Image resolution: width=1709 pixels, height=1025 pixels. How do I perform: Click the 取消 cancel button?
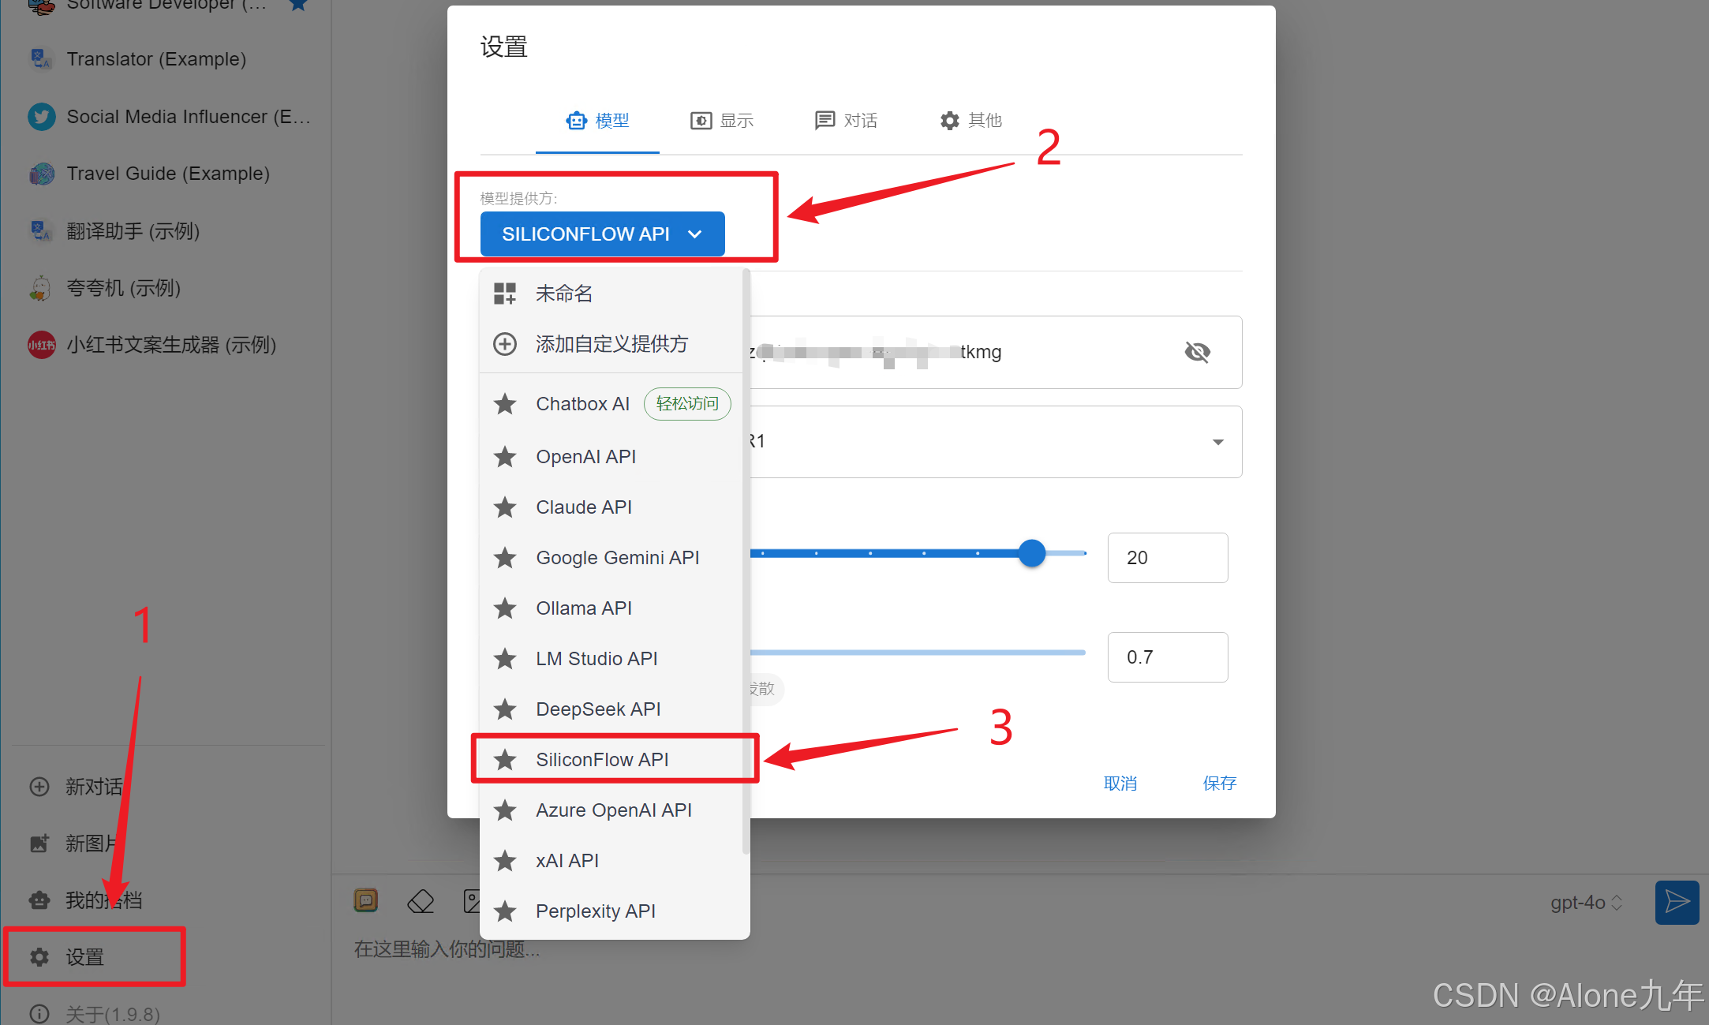(x=1120, y=784)
